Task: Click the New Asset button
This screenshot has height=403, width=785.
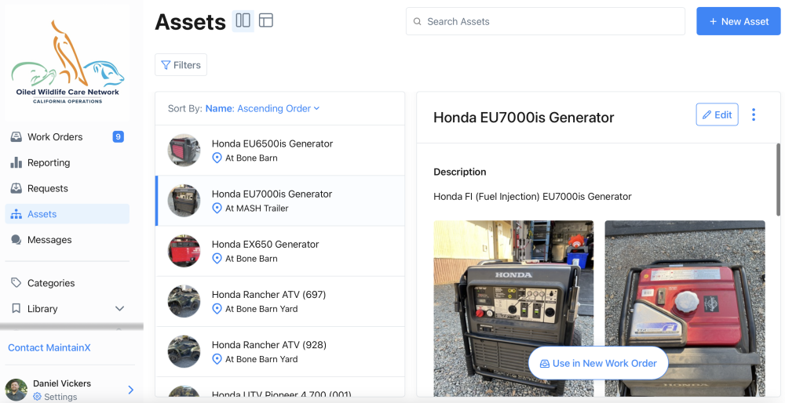Action: pos(739,21)
